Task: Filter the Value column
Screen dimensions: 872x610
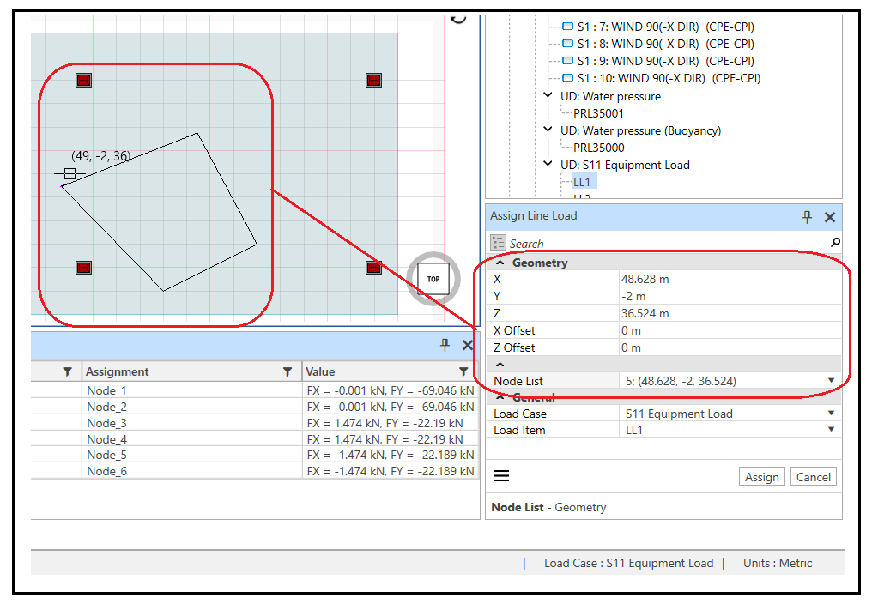Action: 463,371
